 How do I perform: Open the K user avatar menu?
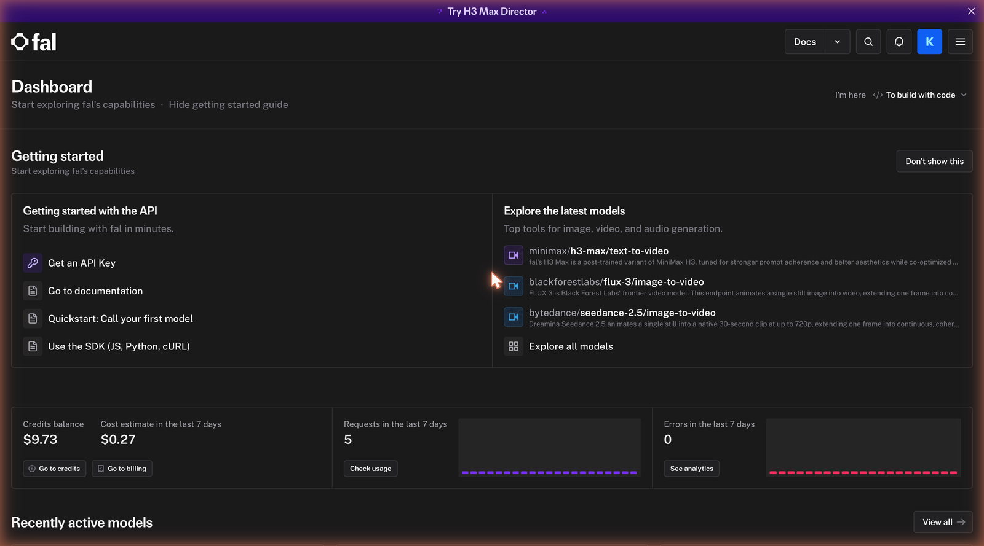click(929, 42)
